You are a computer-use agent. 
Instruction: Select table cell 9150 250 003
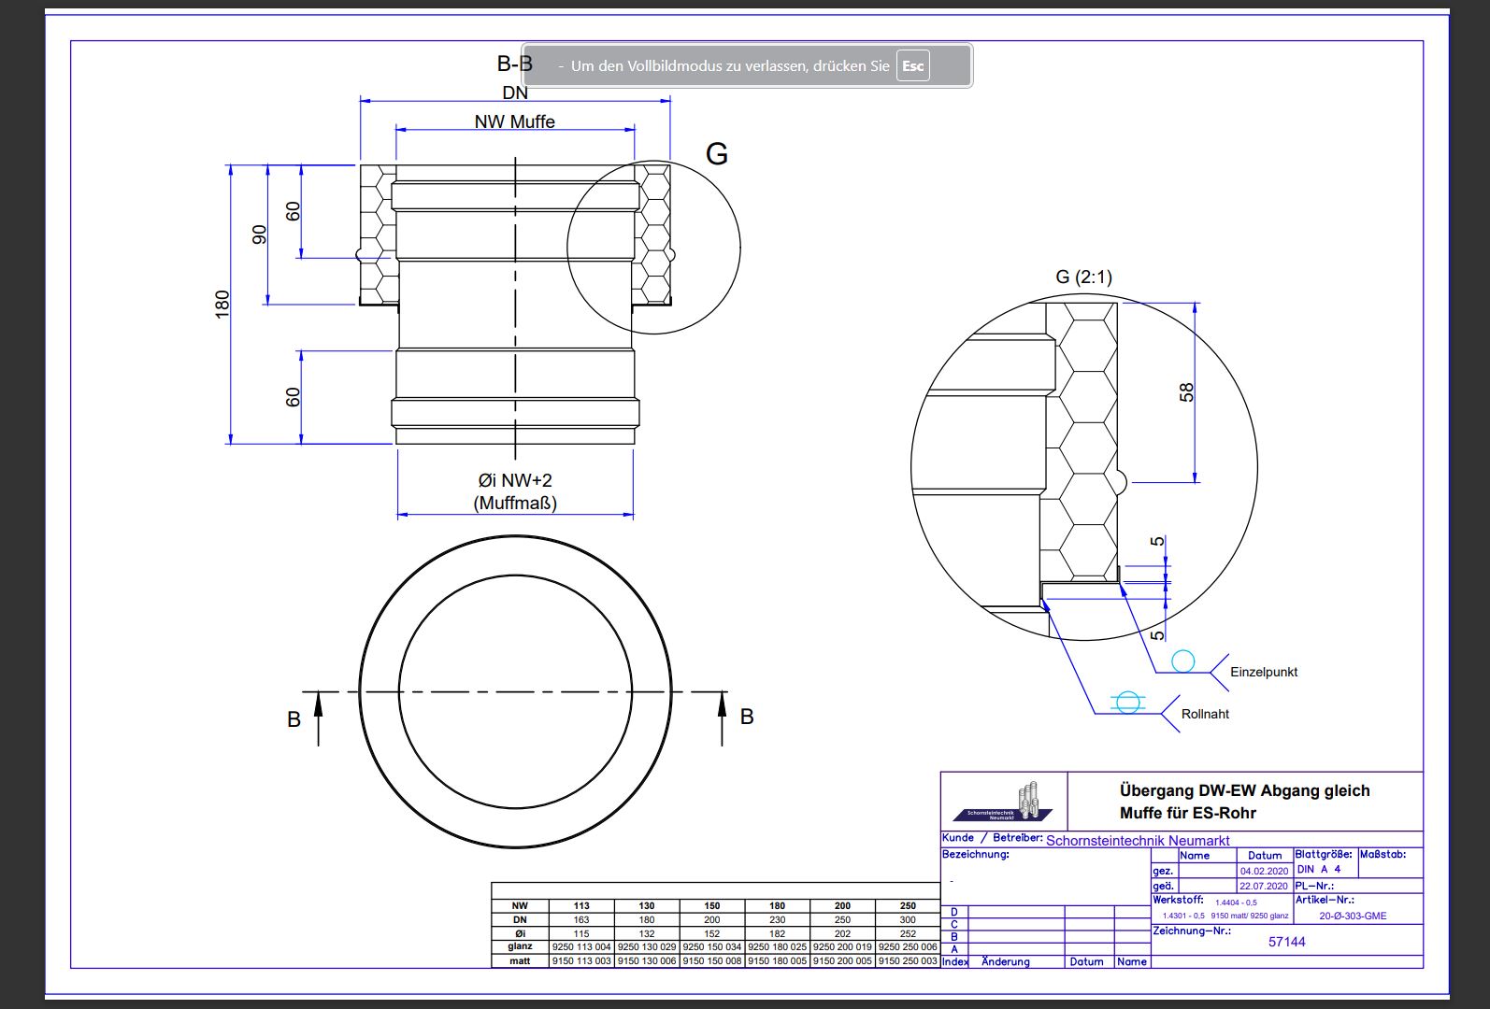click(x=907, y=960)
